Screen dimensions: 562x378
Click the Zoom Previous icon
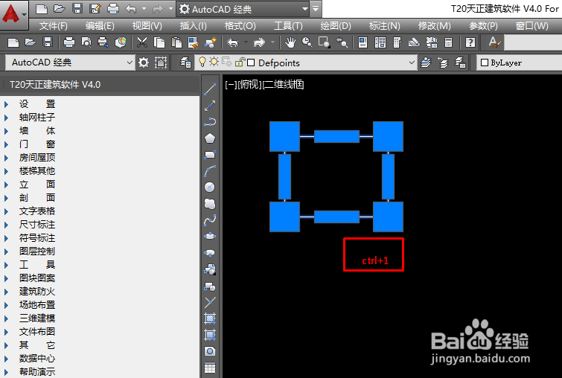coord(342,42)
